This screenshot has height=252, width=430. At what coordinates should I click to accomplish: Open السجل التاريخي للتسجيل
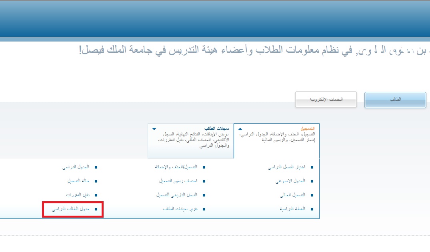pos(176,195)
